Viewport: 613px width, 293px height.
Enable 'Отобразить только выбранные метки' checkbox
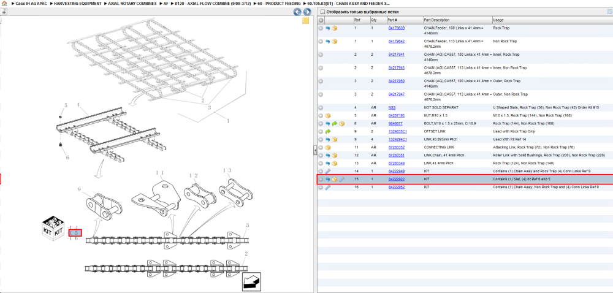coord(321,12)
